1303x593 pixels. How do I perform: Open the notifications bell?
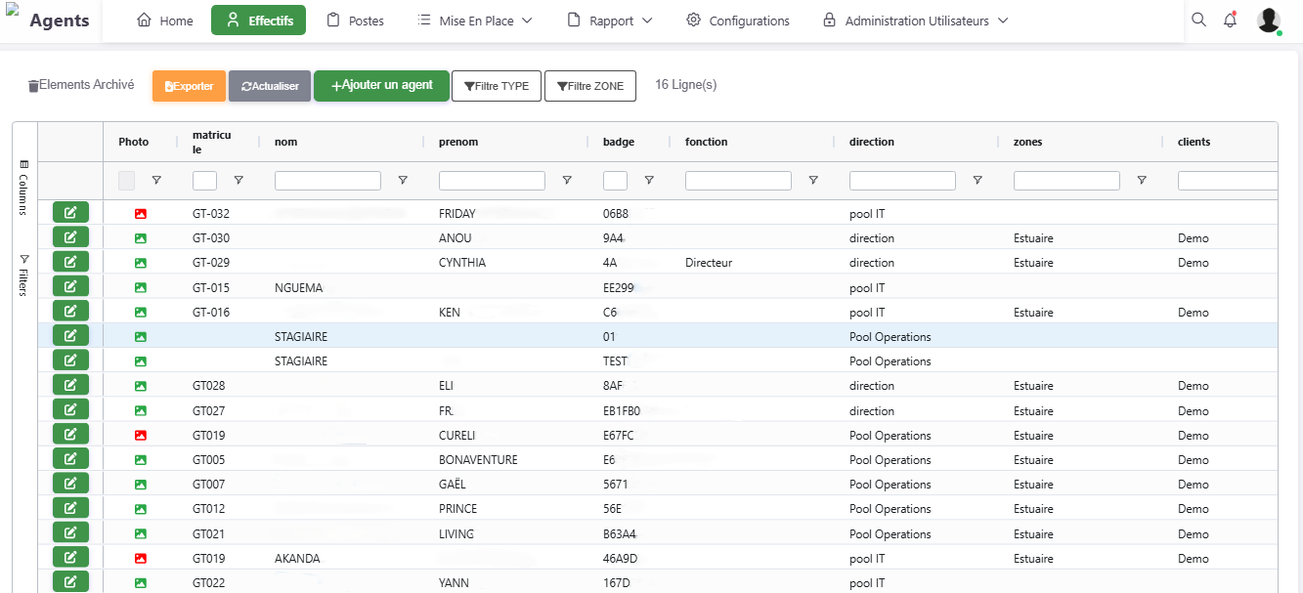pos(1230,20)
